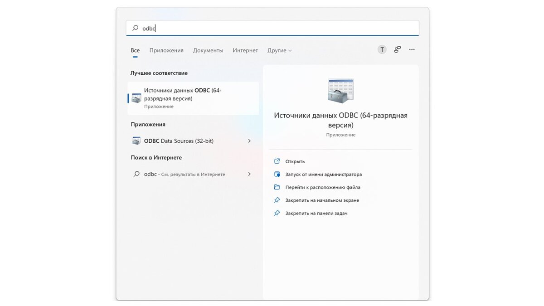Open best match Источники данных ODBC 64-разрядная
Image resolution: width=544 pixels, height=306 pixels.
(193, 98)
